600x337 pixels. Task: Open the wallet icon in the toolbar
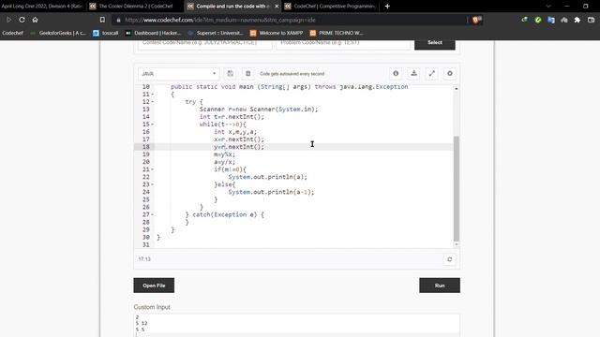[x=592, y=20]
